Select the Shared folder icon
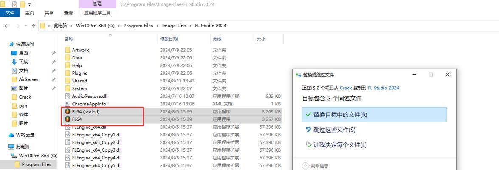Screen dimensions: 499x170 coord(68,81)
